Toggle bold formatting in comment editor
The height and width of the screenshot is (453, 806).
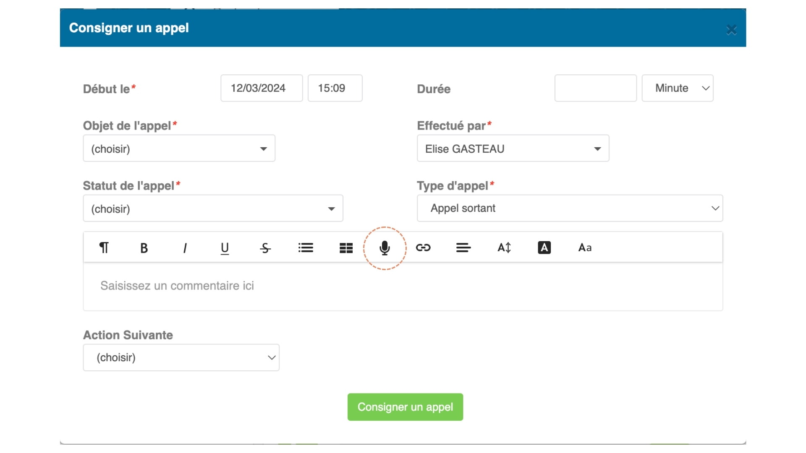[144, 248]
